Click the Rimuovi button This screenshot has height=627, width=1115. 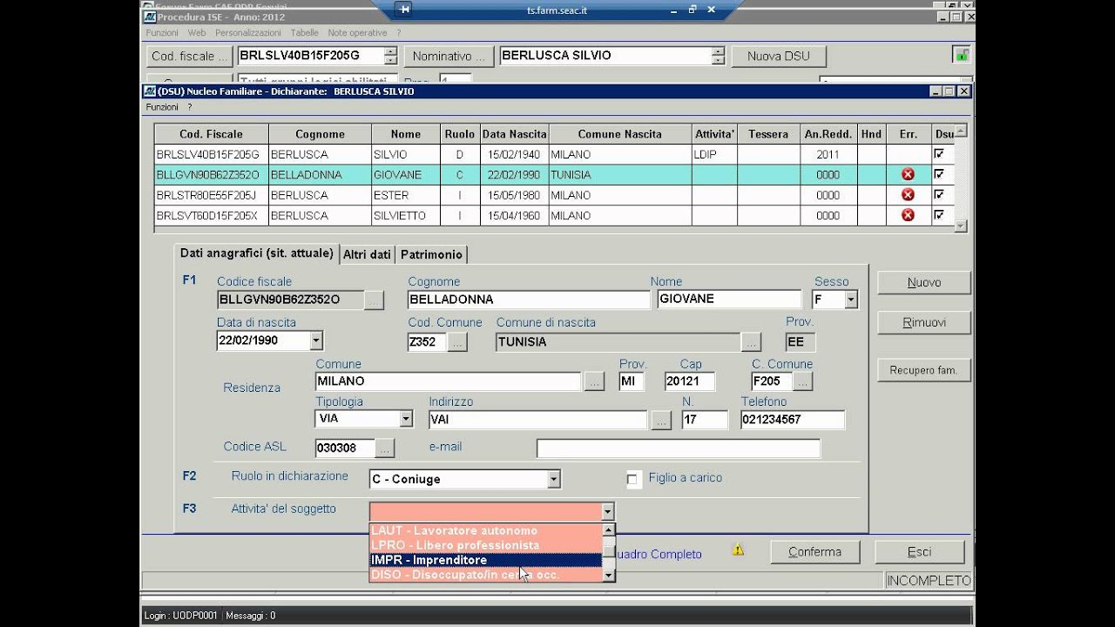(x=923, y=322)
